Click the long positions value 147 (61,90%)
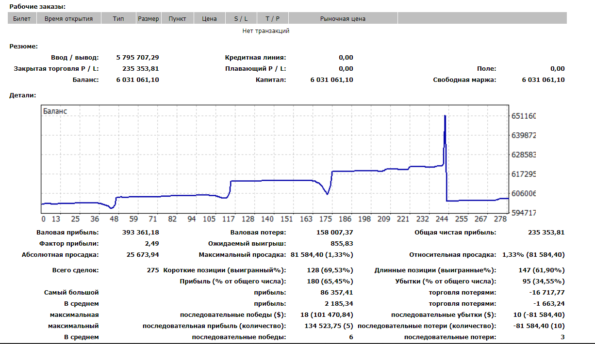595x344 pixels. (542, 270)
